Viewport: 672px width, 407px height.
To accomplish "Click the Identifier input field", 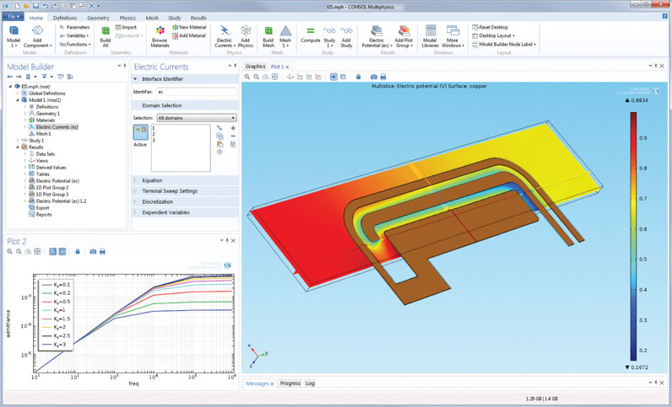I will coord(197,92).
